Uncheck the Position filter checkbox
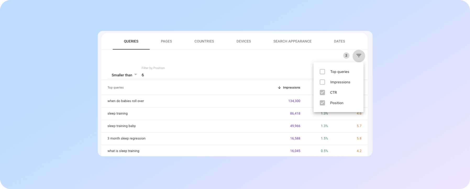470x189 pixels. click(x=322, y=103)
